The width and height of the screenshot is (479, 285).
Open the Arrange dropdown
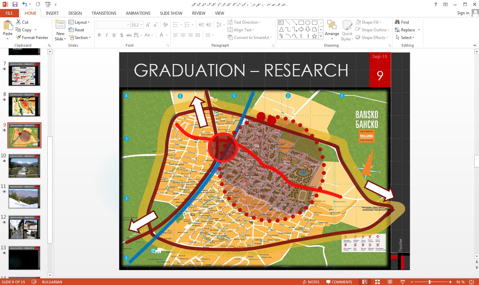[332, 30]
